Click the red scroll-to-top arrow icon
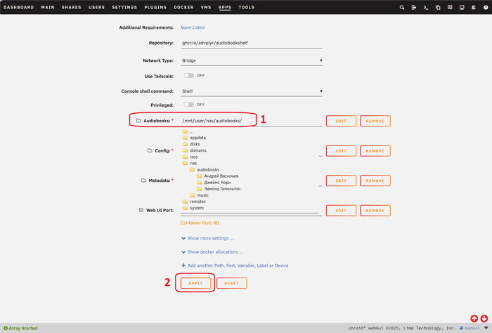Screen dimensions: 492x333 [x=474, y=318]
